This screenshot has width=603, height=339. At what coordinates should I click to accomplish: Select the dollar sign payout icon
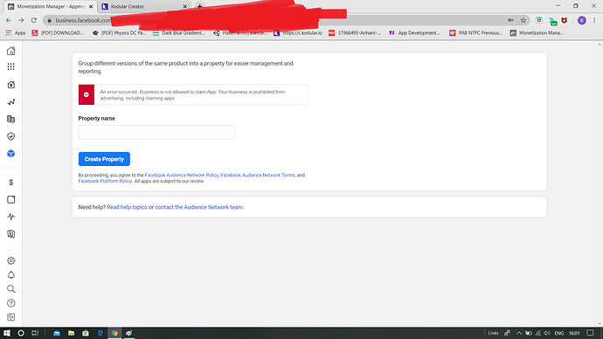point(10,183)
